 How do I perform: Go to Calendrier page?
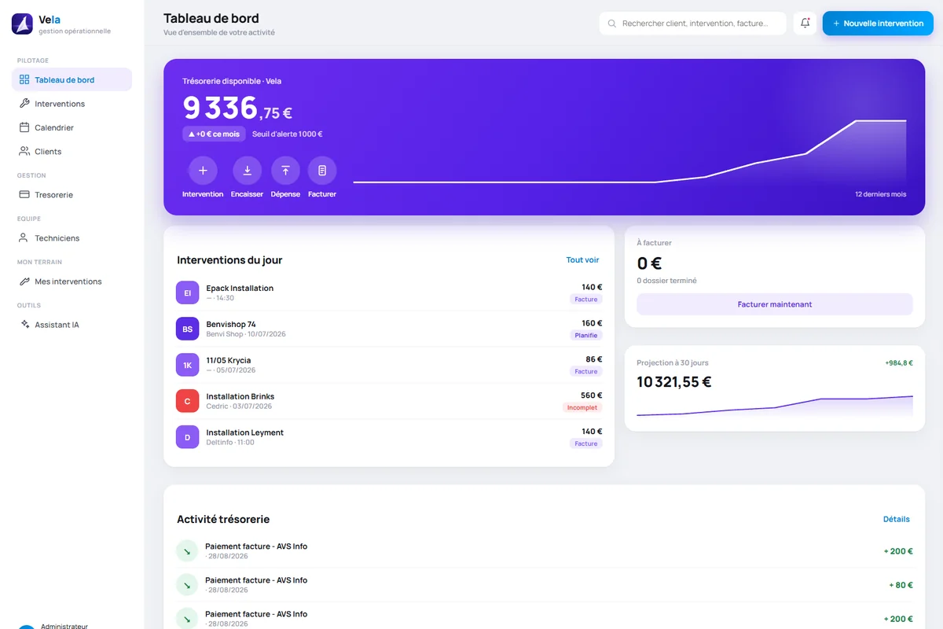point(72,127)
